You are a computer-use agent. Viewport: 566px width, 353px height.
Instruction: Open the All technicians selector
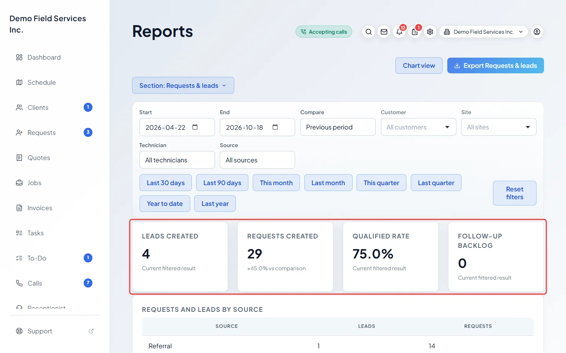[177, 160]
